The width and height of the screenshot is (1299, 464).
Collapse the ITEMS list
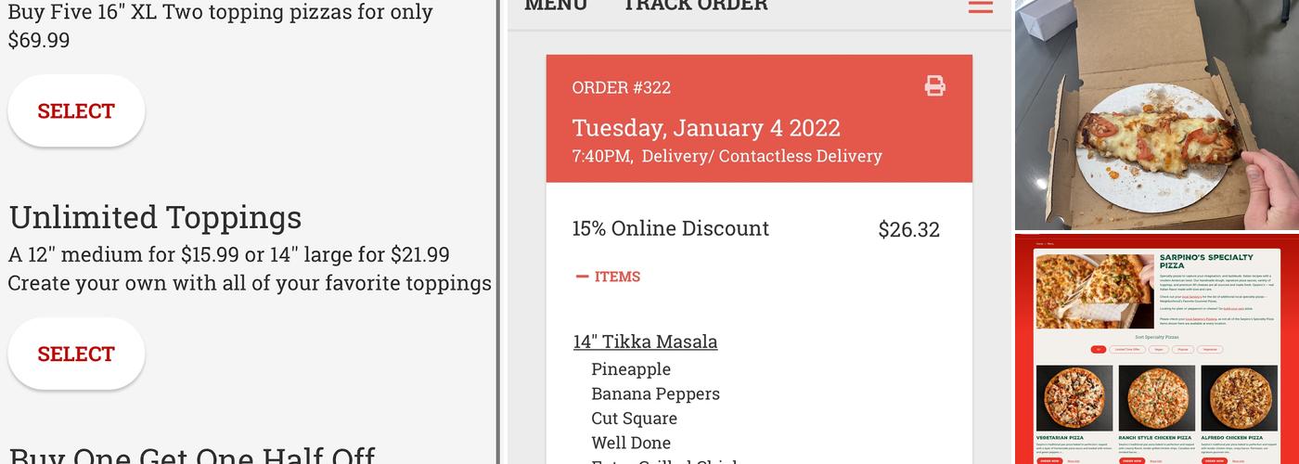(x=608, y=277)
